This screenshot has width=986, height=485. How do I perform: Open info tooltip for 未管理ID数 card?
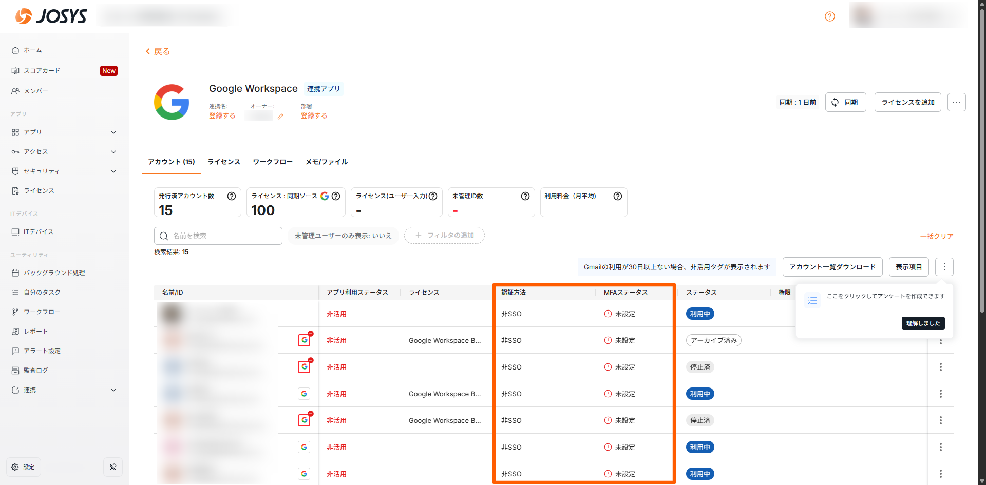tap(525, 196)
